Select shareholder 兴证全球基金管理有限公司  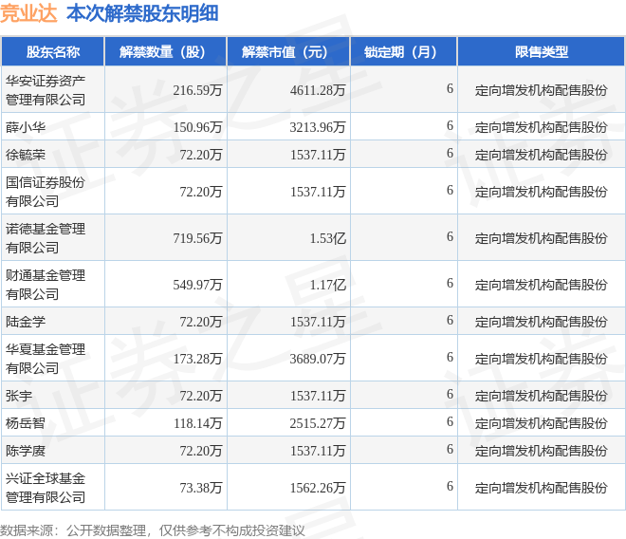pos(46,488)
